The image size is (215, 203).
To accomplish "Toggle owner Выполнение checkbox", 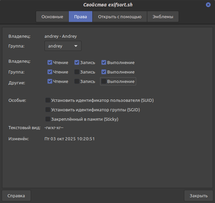I will pos(104,62).
